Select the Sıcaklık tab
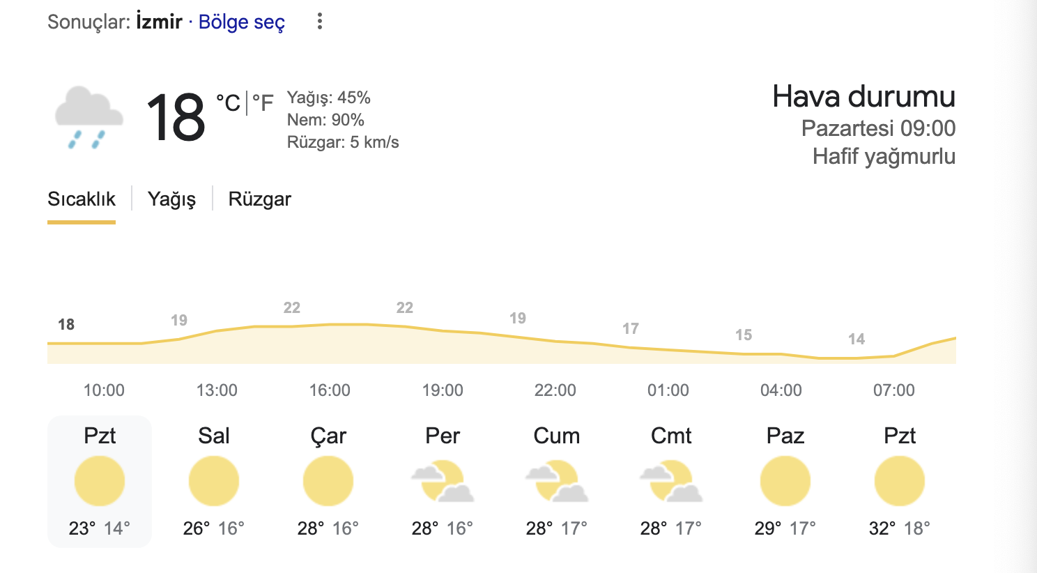This screenshot has width=1037, height=573. [82, 199]
